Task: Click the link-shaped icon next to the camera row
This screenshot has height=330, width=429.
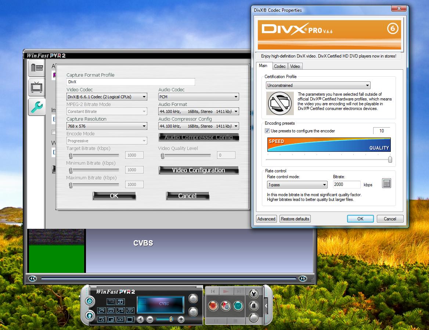Action: [130, 310]
